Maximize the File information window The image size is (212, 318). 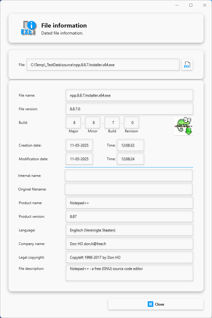point(191,5)
